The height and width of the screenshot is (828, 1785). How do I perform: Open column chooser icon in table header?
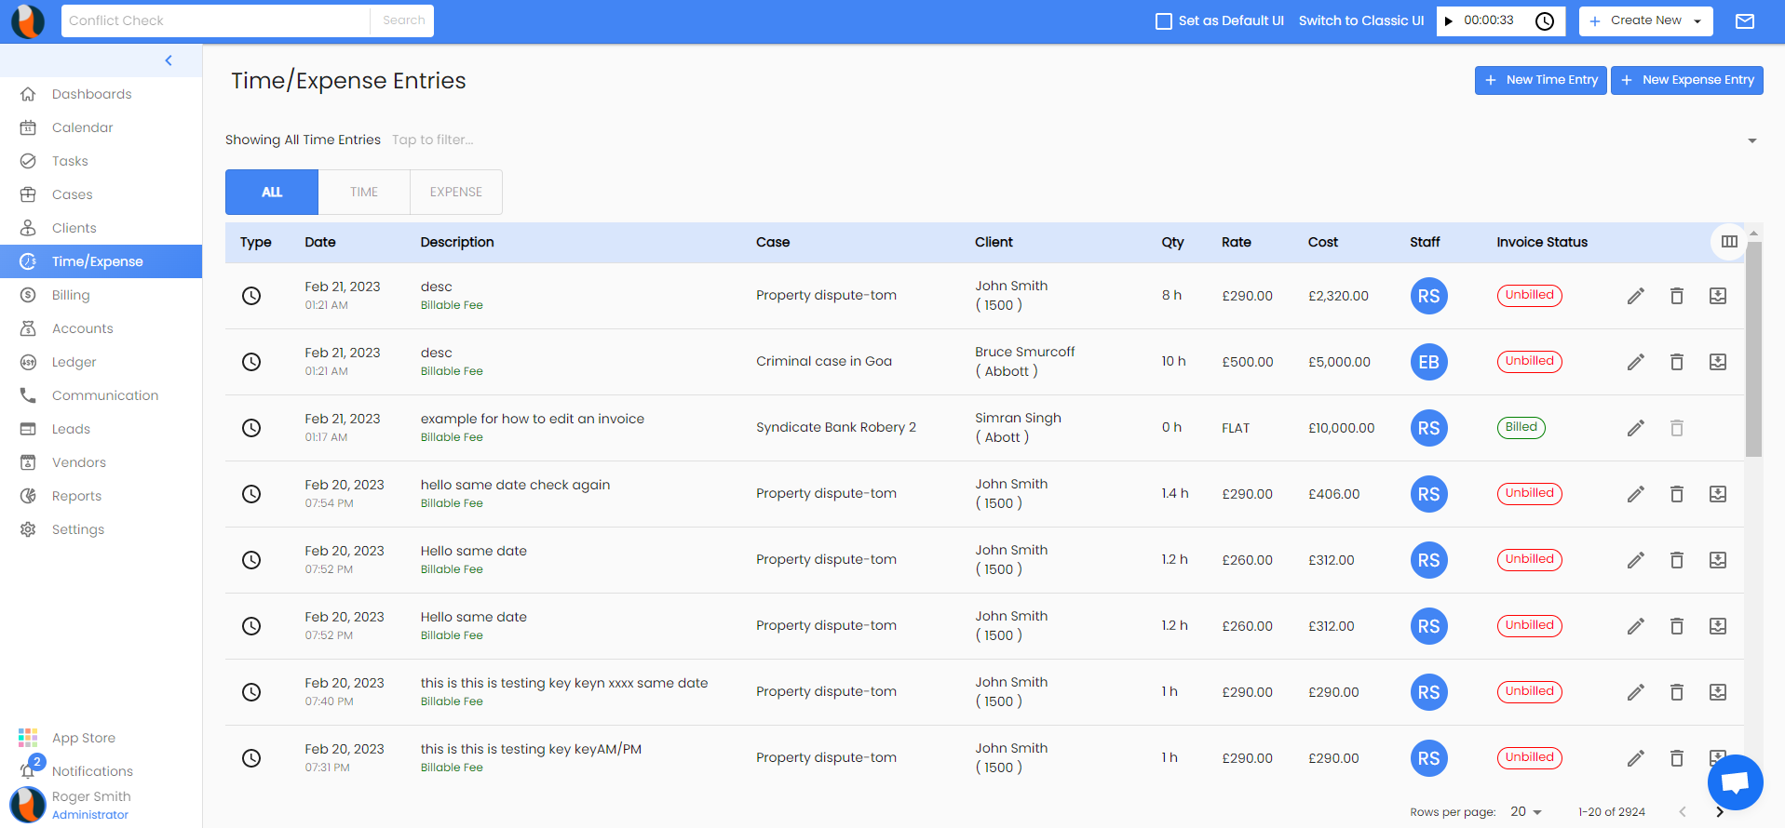1728,242
